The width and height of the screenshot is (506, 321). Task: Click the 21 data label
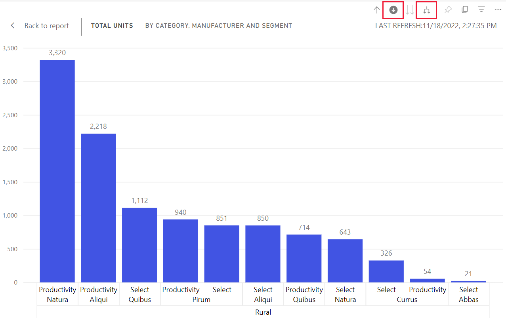point(468,274)
